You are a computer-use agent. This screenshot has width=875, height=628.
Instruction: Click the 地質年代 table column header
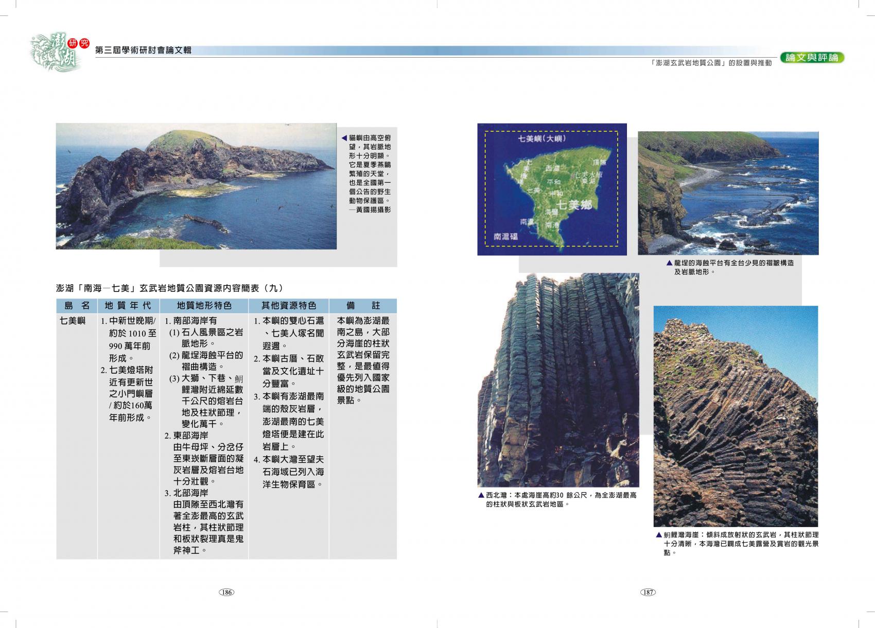128,306
